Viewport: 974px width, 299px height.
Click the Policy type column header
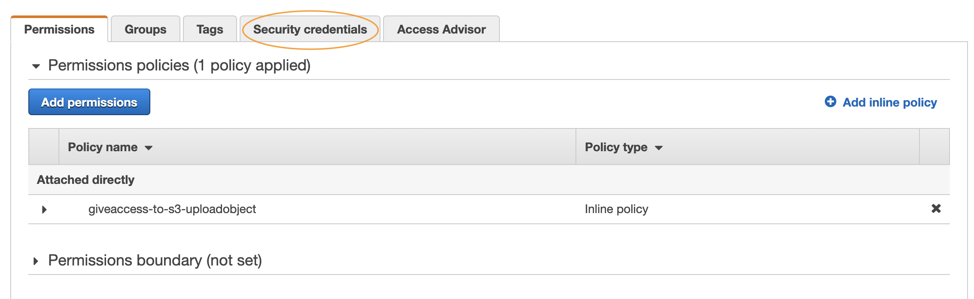point(747,147)
